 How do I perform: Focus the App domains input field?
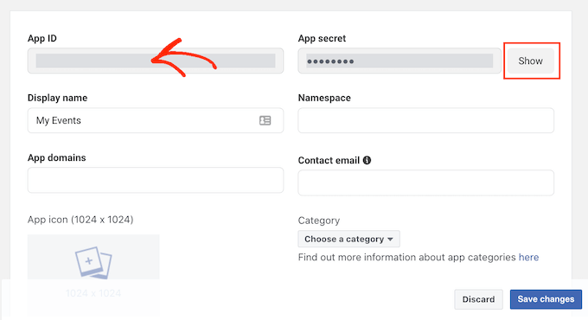pos(156,180)
